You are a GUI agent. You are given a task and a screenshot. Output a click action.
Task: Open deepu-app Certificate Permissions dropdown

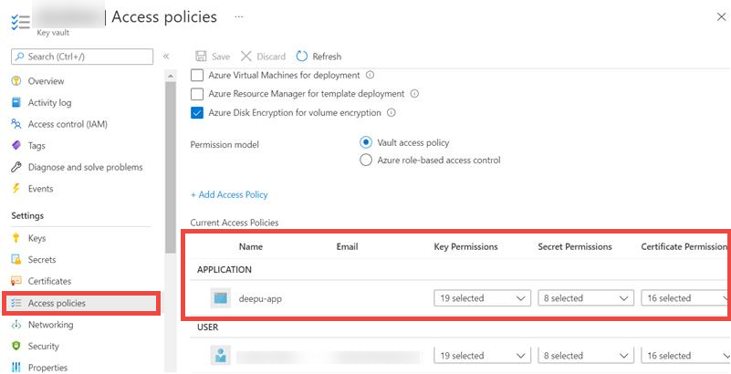(x=684, y=298)
